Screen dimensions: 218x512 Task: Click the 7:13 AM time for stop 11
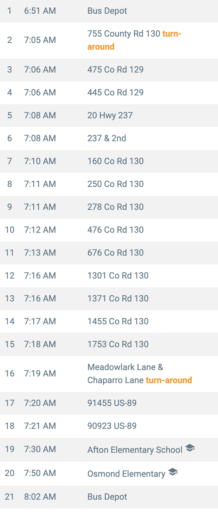click(x=40, y=252)
